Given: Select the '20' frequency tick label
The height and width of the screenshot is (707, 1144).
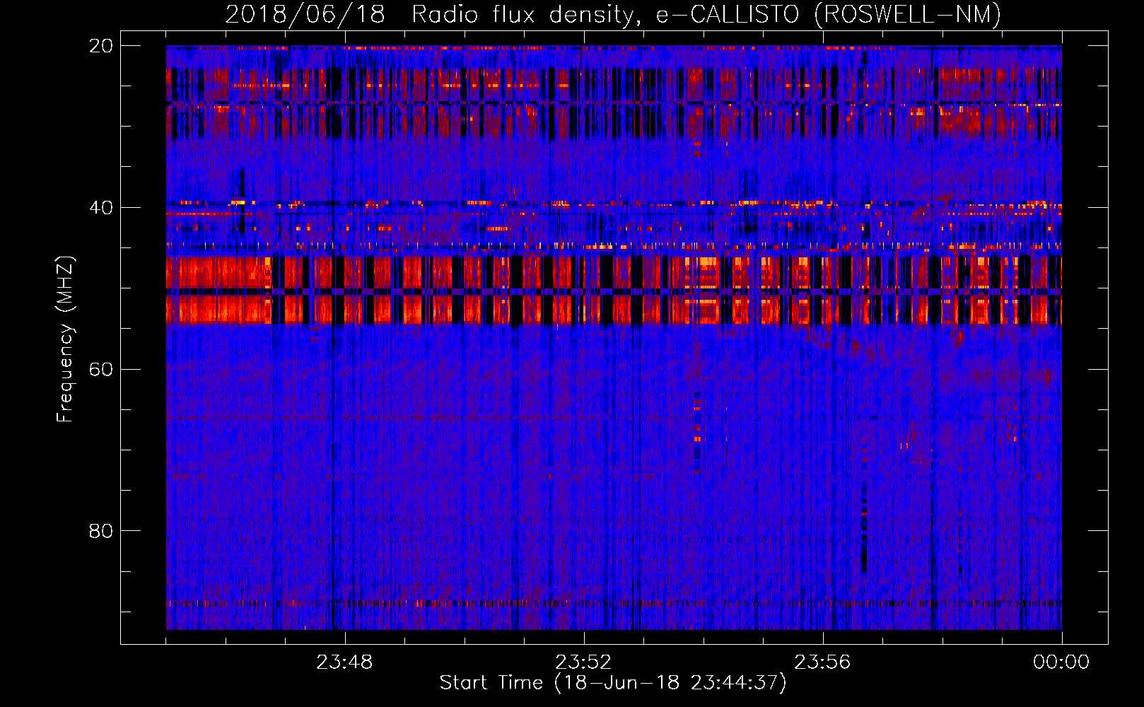Looking at the screenshot, I should tap(101, 46).
